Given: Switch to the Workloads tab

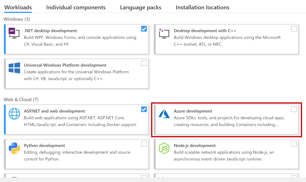Looking at the screenshot, I should click(18, 7).
